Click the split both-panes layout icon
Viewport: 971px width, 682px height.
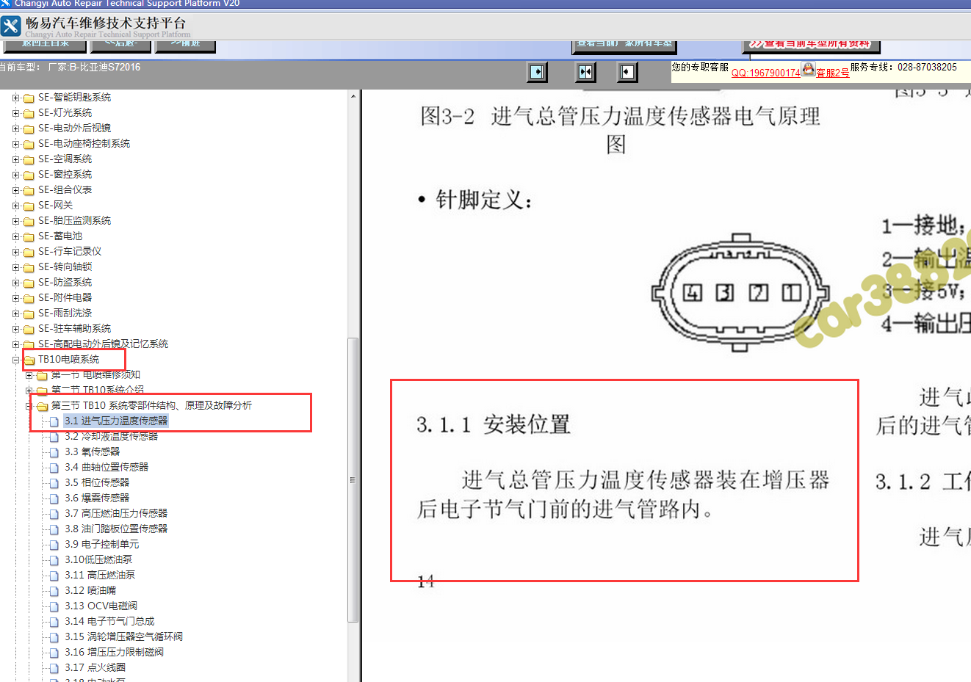tap(585, 72)
